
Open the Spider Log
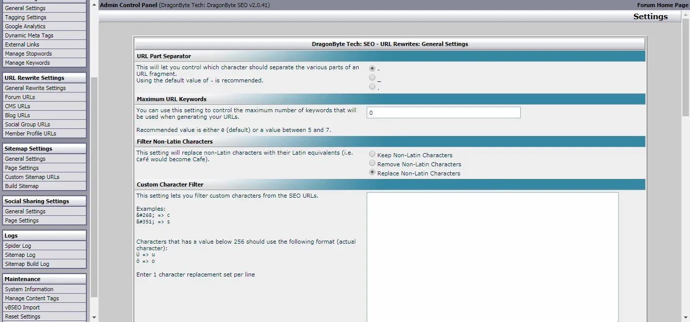pos(44,246)
